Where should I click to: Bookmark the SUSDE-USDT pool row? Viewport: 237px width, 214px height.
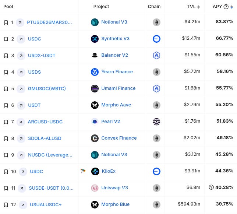coord(6,188)
